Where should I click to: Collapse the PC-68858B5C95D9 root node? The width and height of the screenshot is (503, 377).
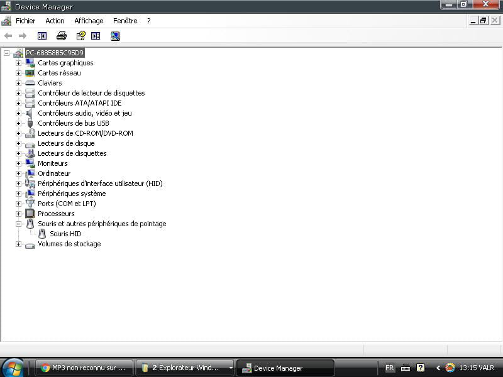(x=6, y=53)
